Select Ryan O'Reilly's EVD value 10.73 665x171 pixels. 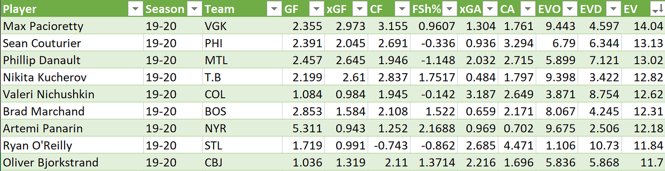pyautogui.click(x=601, y=146)
